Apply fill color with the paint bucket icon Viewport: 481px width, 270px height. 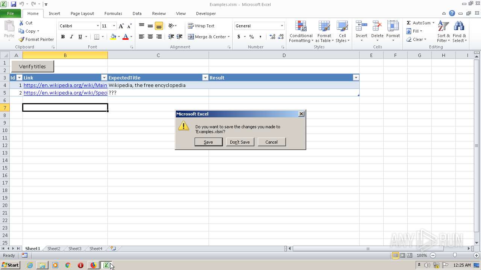coord(113,37)
